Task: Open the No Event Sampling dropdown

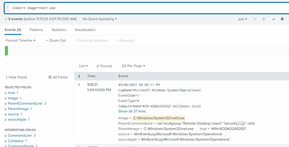Action: coord(100,19)
